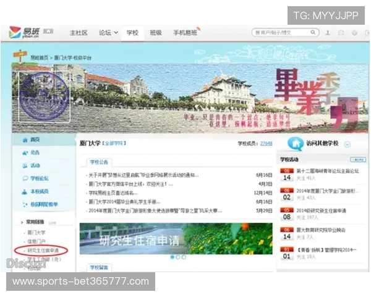Click the 14 date icon for 第十二届海峡青年论坛
The width and height of the screenshot is (371, 297).
click(x=287, y=174)
